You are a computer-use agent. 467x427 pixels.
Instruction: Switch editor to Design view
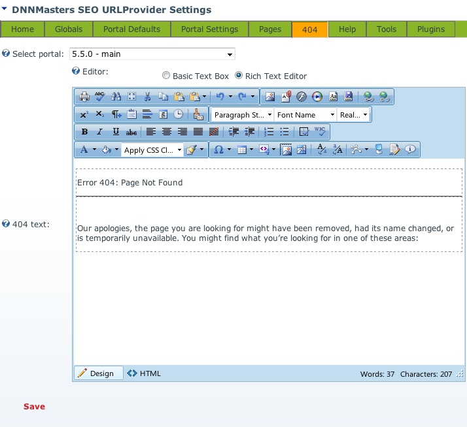[x=99, y=373]
